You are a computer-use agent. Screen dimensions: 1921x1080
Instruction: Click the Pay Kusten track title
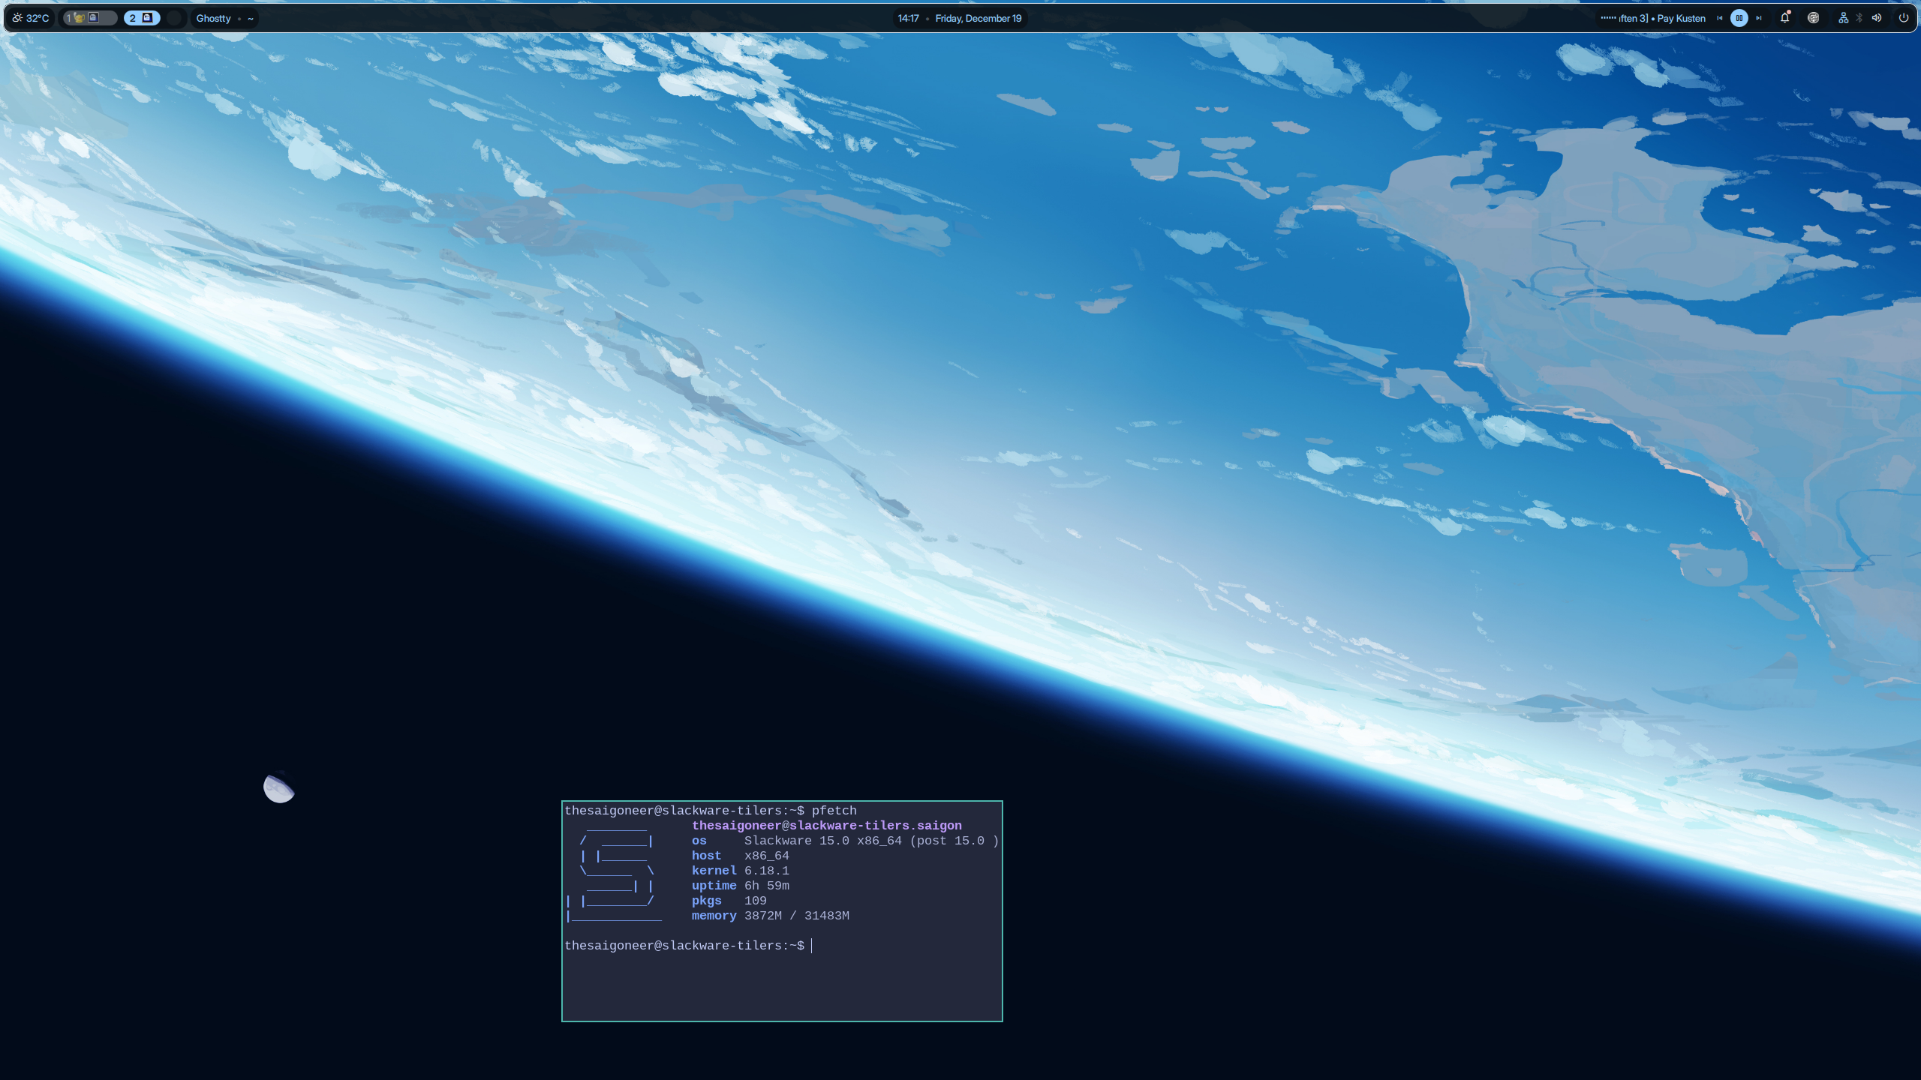(x=1681, y=18)
